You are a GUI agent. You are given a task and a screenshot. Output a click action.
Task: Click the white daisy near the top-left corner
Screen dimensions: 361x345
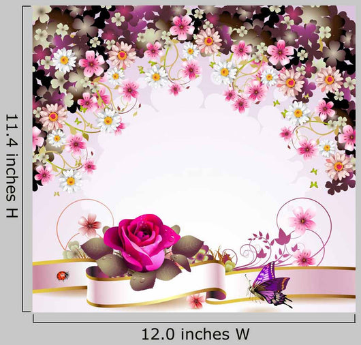(65, 61)
